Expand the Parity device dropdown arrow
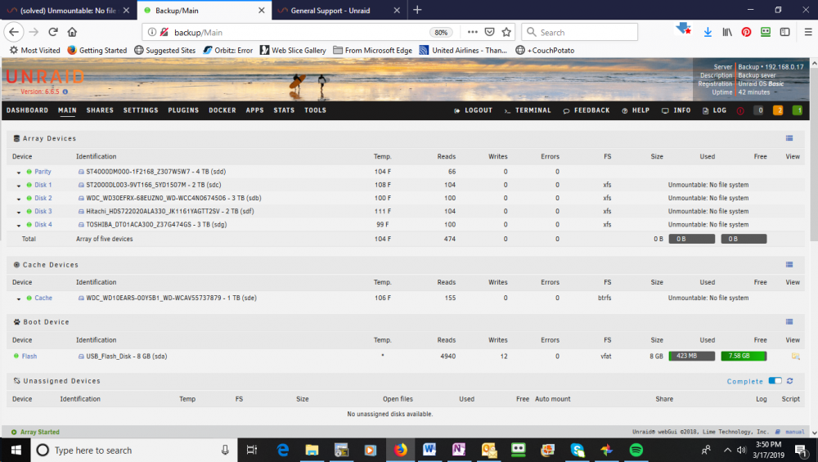The image size is (818, 462). click(x=19, y=172)
